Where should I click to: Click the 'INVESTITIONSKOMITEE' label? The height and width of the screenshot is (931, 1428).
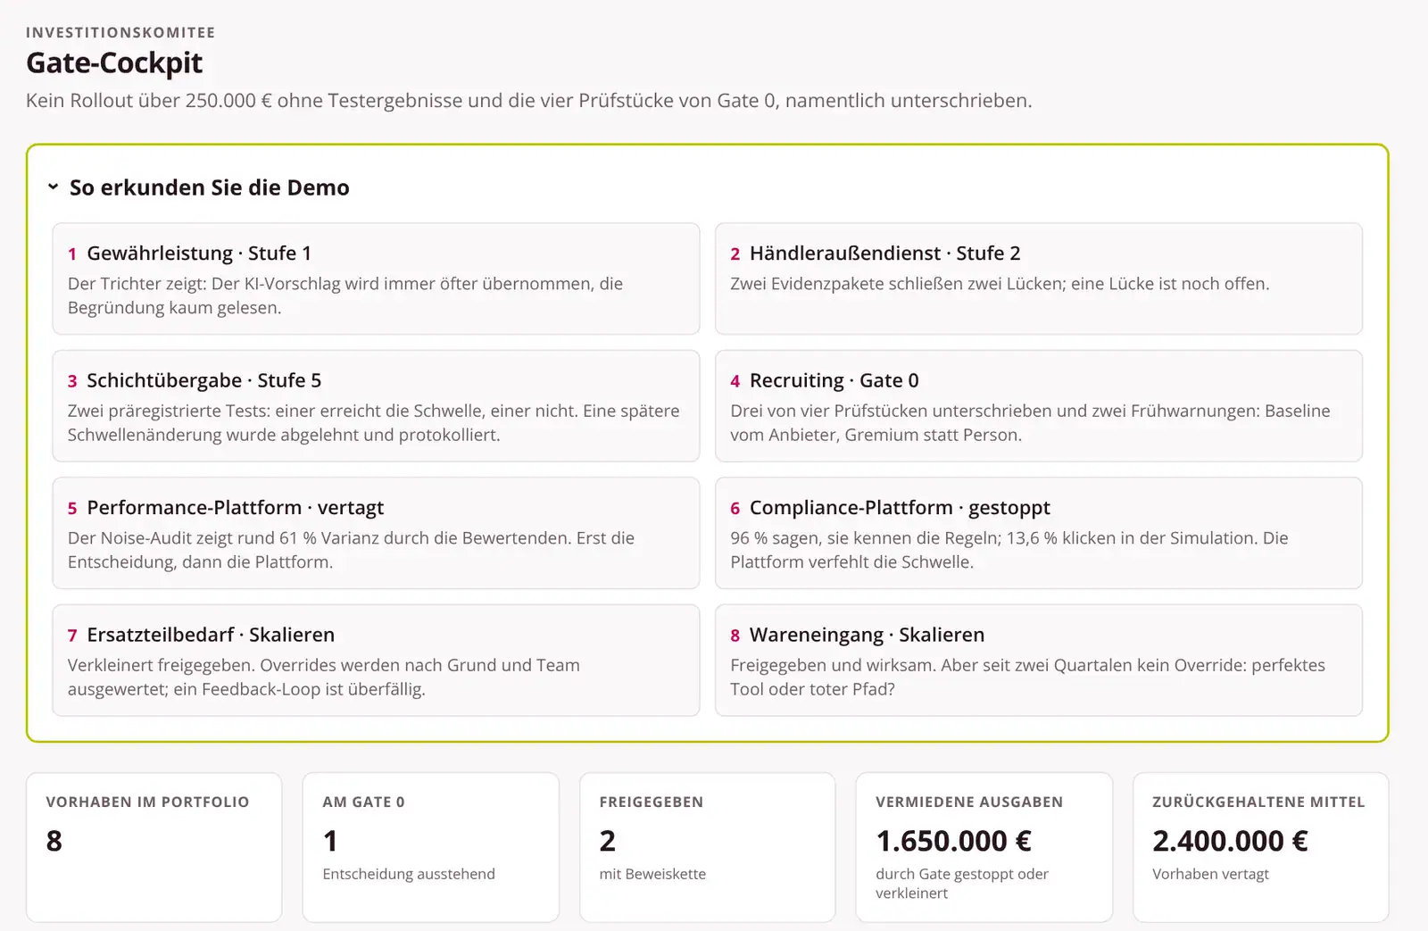[120, 32]
